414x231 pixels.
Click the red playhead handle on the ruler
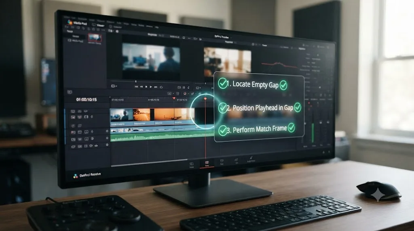click(205, 99)
